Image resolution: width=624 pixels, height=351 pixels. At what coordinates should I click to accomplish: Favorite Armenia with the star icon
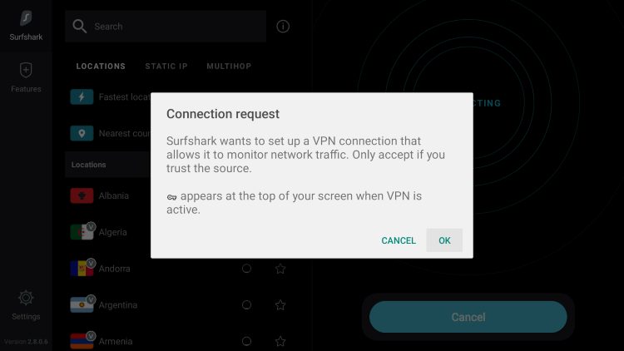coord(280,342)
